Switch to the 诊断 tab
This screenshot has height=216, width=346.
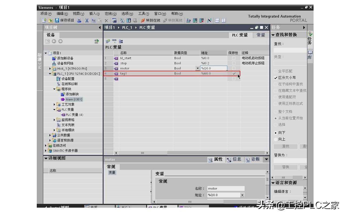coord(253,160)
